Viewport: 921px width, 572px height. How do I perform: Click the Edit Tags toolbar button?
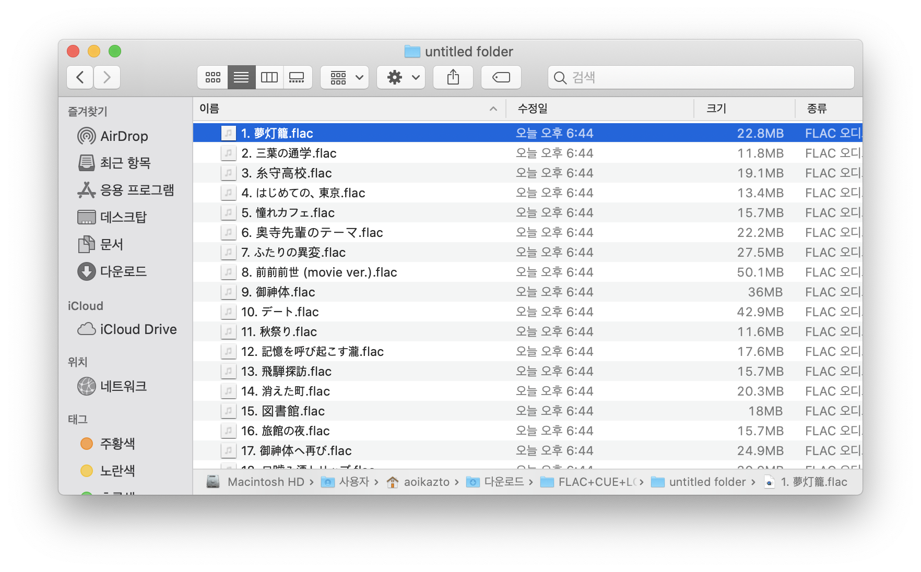tap(501, 77)
